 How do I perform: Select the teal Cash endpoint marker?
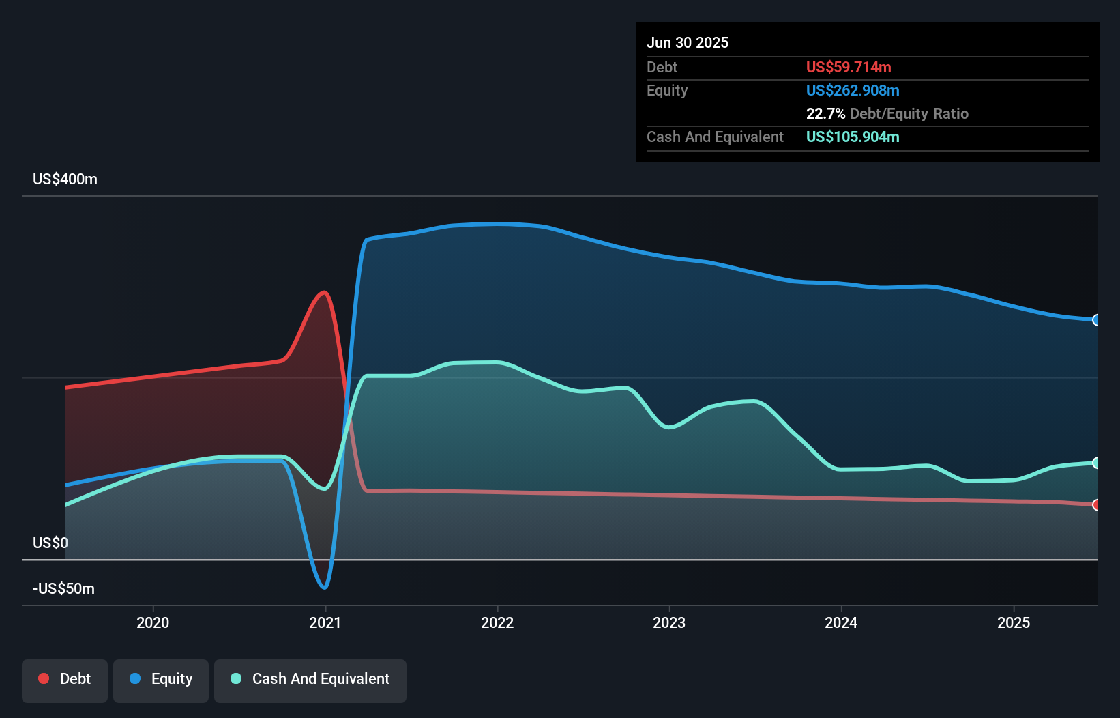(1096, 463)
